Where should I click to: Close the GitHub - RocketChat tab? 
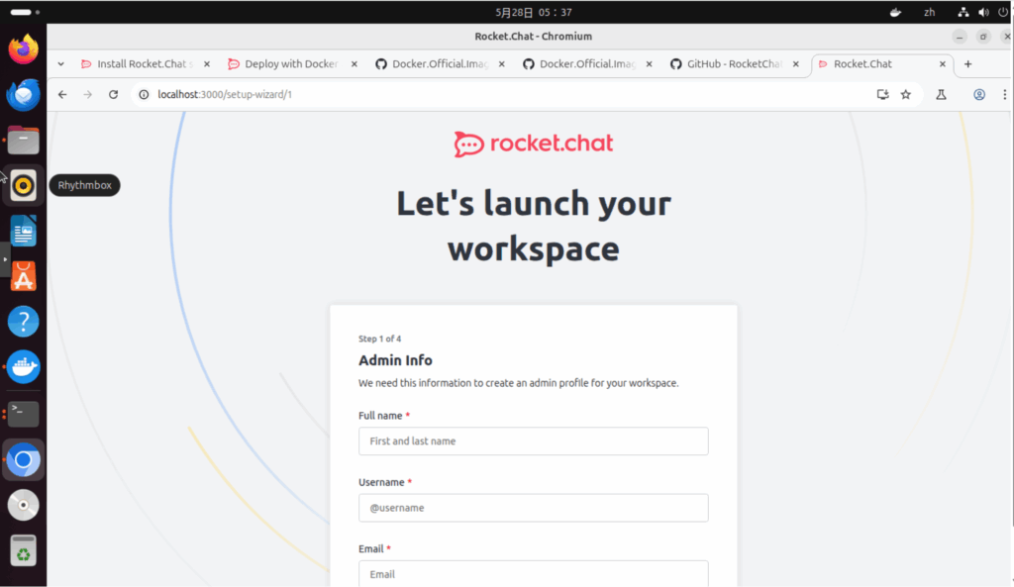[x=796, y=64]
